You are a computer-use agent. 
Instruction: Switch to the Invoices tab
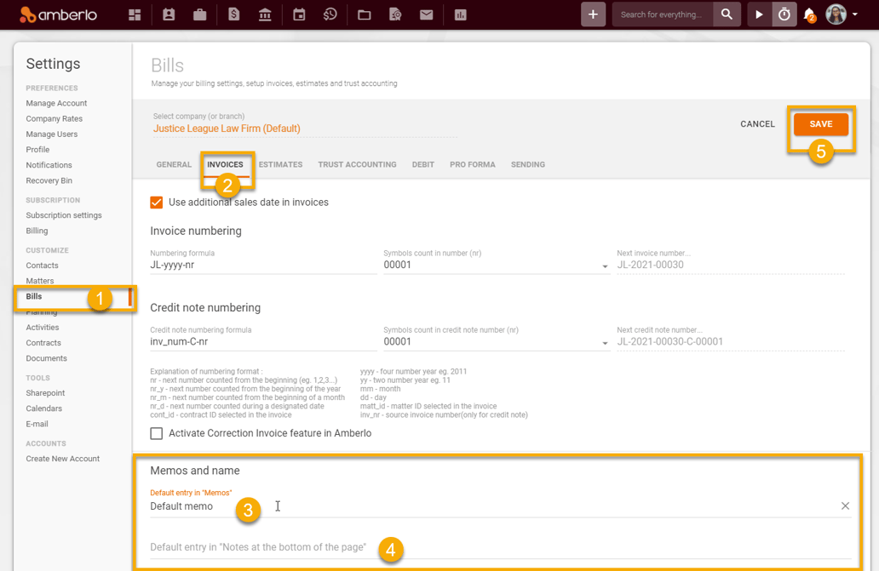225,164
